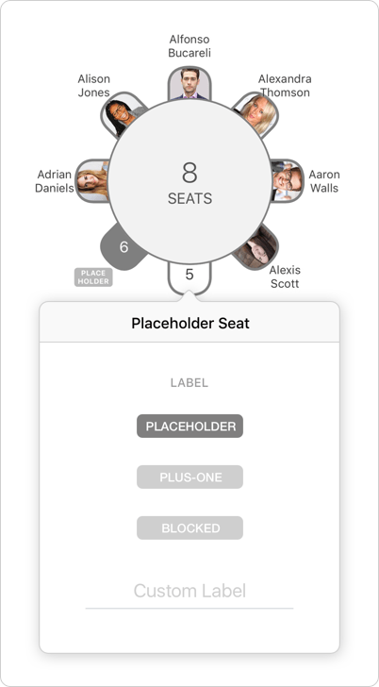
Task: Click the dark placeholder seat 6
Action: tap(123, 247)
